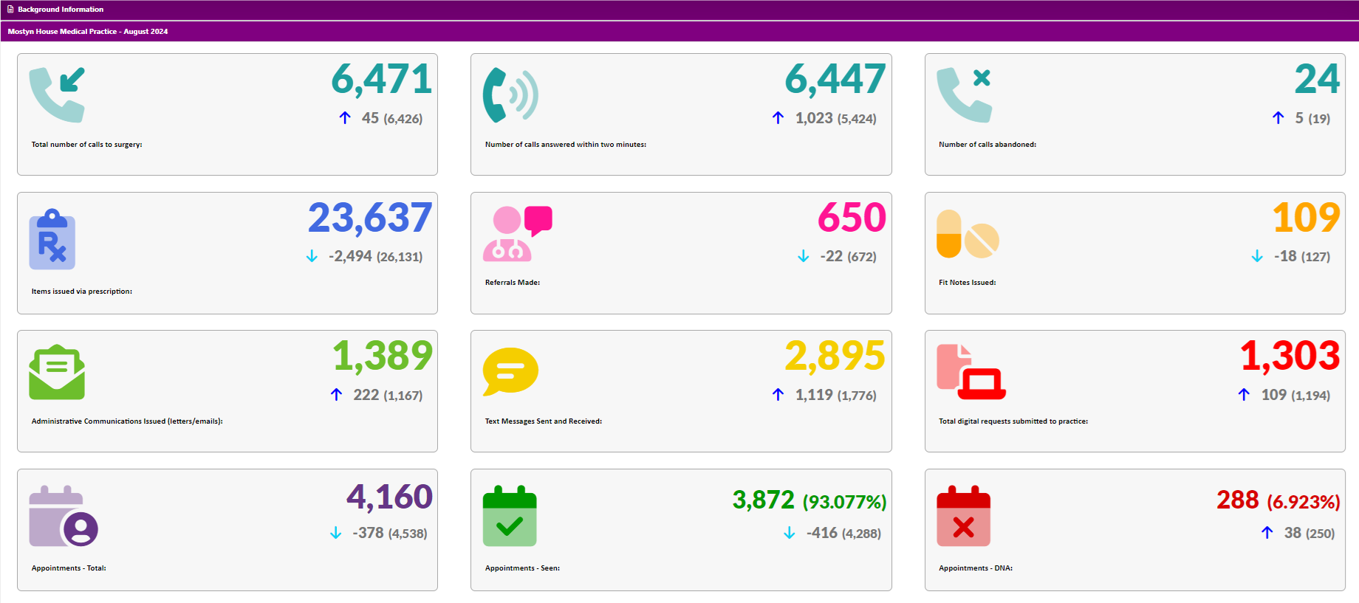Click the 109 fit notes value
The image size is (1359, 603).
(1307, 218)
